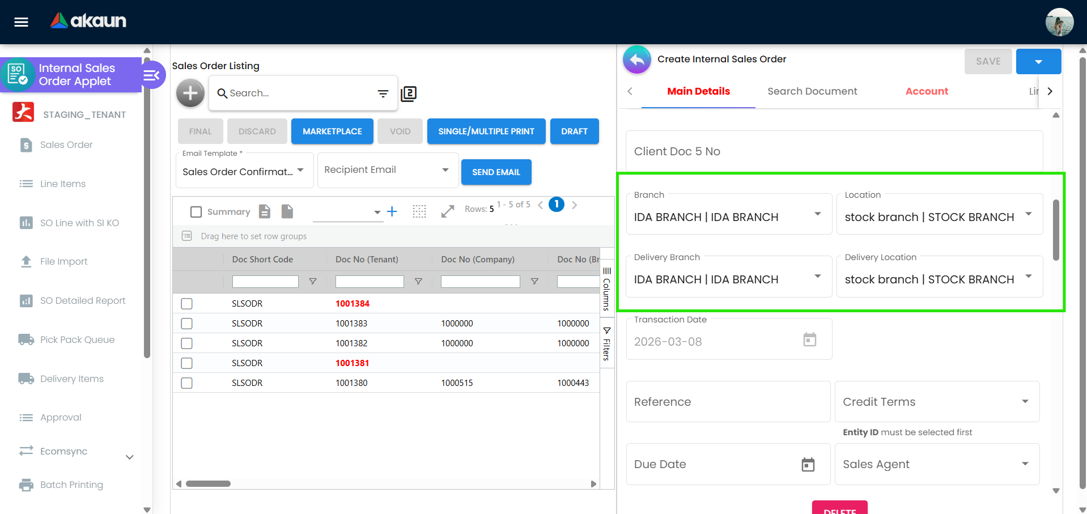Screen dimensions: 1087x514
Task: Collapse the sidebar using menu toggle icon
Action: [151, 75]
